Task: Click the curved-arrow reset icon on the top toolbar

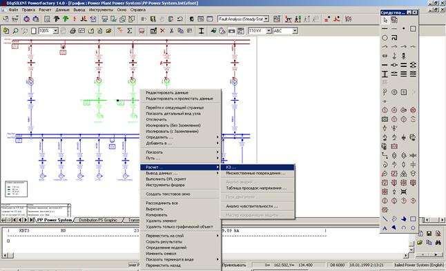Action: point(180,19)
